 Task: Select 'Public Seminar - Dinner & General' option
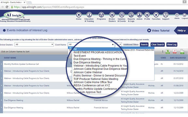[100, 76]
